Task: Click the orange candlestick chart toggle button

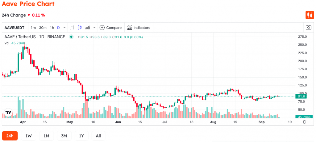Action: pos(310,15)
